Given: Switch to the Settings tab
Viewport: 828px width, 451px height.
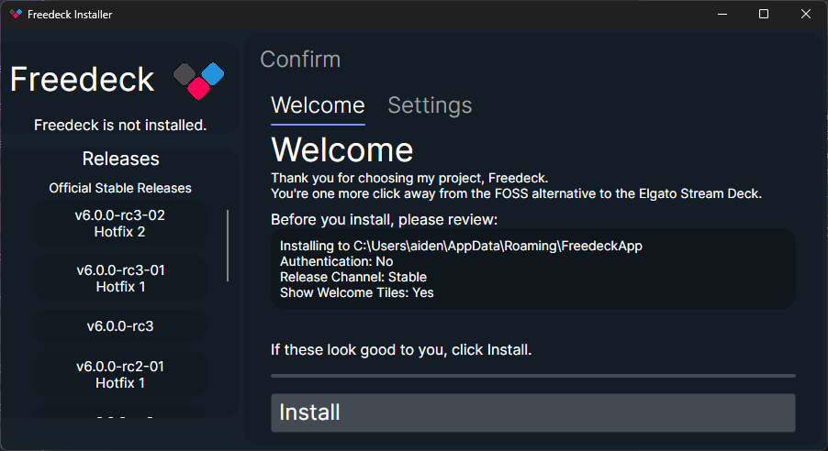Looking at the screenshot, I should click(430, 105).
